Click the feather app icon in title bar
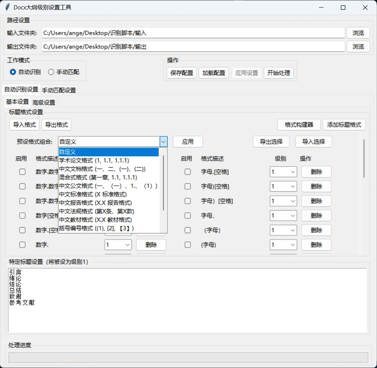Screen dimensions: 377x368 [7, 7]
